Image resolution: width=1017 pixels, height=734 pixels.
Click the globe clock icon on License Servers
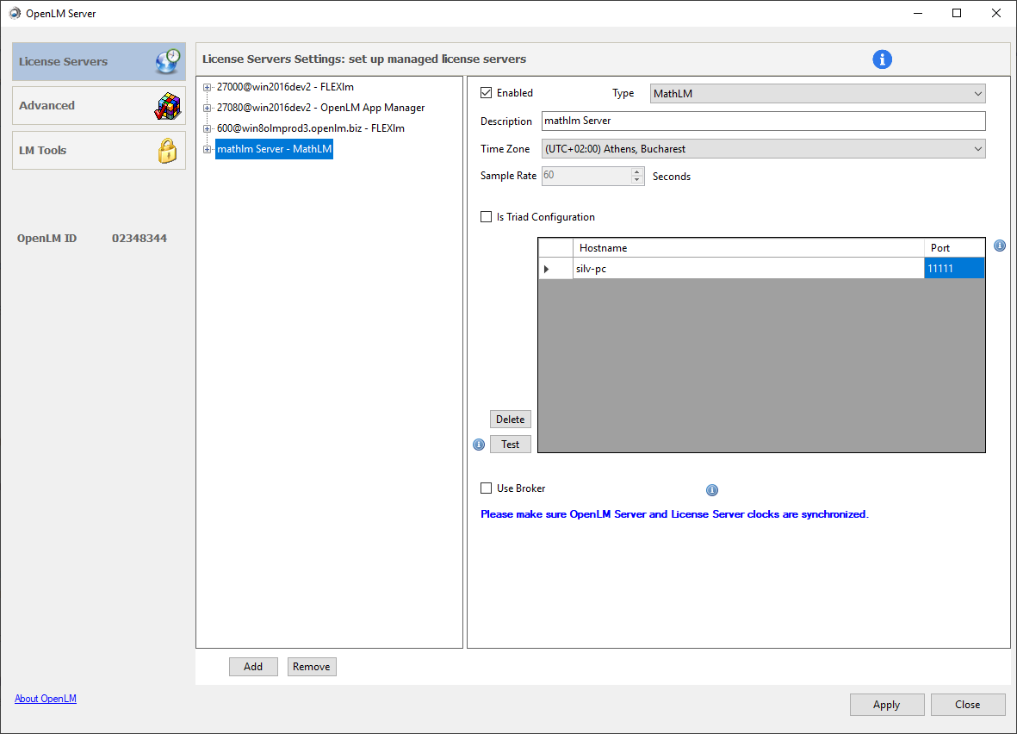pyautogui.click(x=167, y=61)
